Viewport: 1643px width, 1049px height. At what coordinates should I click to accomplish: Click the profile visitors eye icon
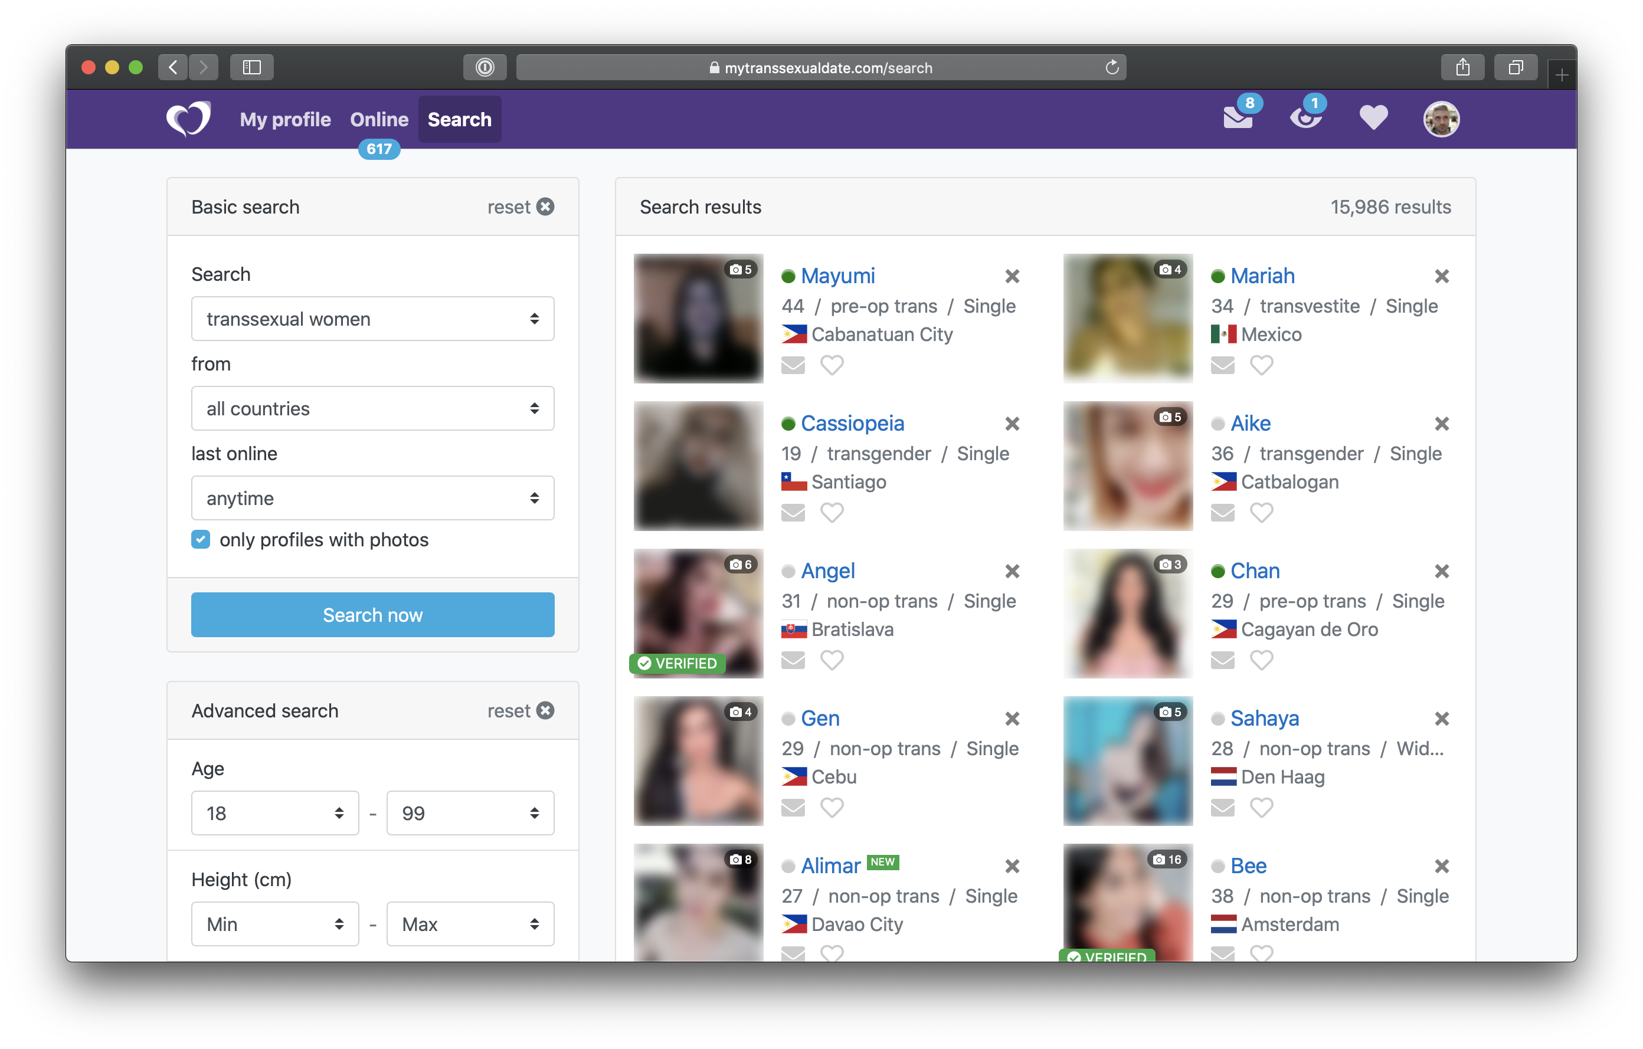click(x=1305, y=118)
